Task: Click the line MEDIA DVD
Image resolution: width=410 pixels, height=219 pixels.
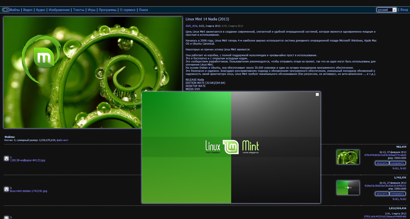Action: coord(193,89)
